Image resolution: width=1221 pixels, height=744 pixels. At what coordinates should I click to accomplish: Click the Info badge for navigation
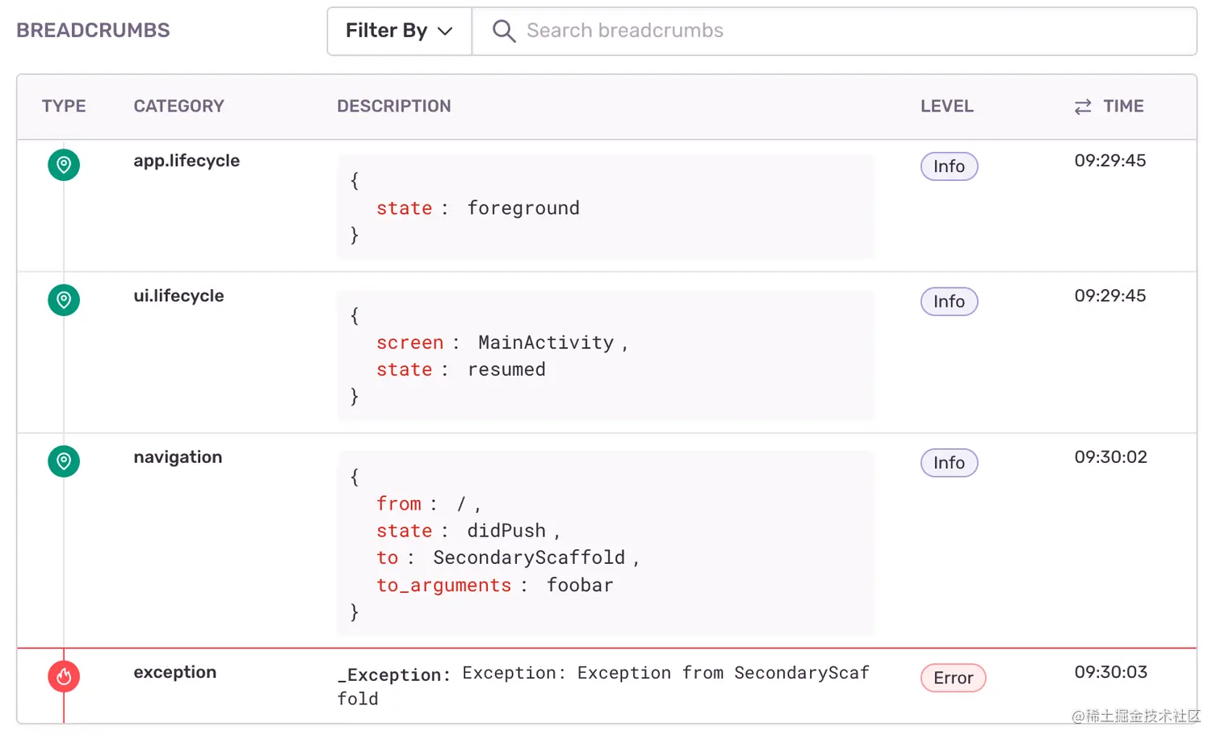[x=949, y=463]
